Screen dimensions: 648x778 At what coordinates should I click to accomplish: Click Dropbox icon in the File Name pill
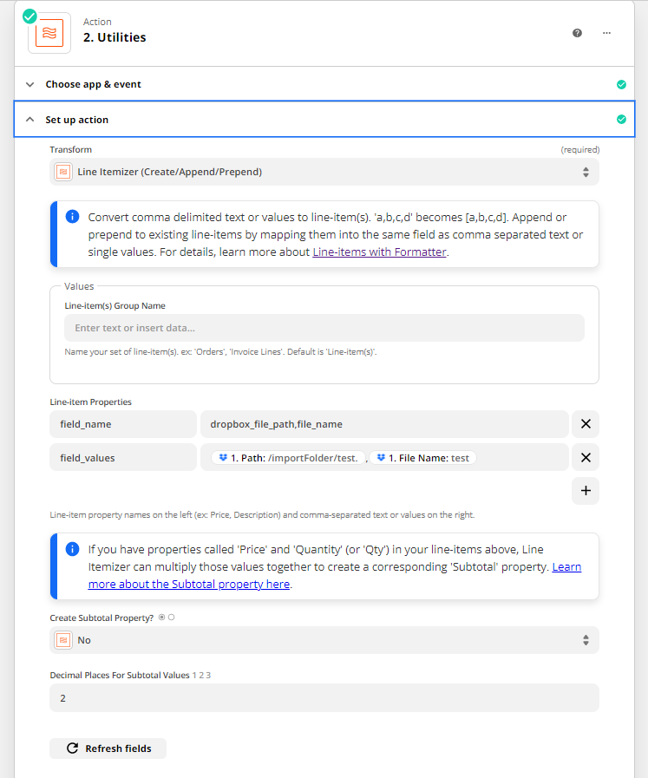(381, 457)
